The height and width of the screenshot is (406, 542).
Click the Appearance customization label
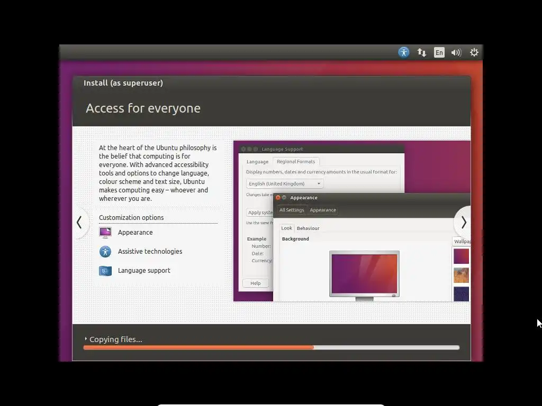tap(135, 233)
